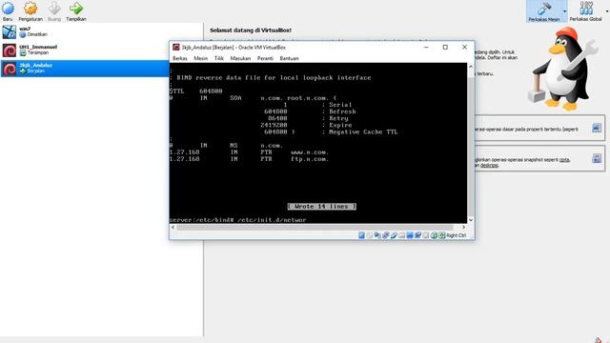Click USB devices status icon
Viewport: 610px width, 343px height.
click(394, 235)
